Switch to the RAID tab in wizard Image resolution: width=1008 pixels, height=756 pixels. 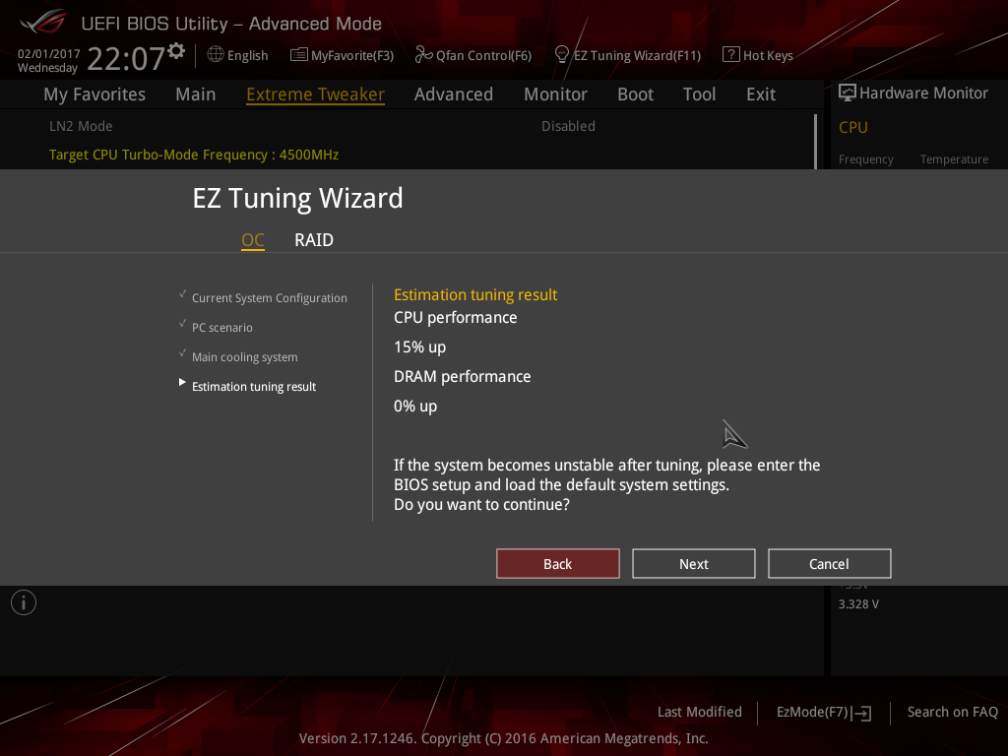314,240
